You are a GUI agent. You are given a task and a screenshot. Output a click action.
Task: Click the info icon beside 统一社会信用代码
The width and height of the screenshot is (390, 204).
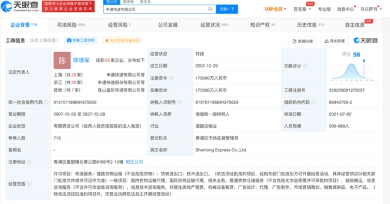pyautogui.click(x=46, y=102)
